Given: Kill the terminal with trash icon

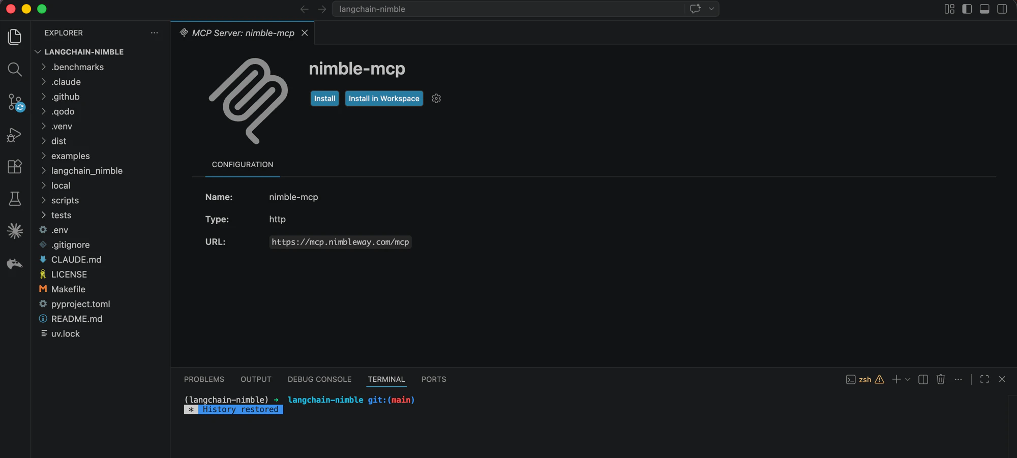Looking at the screenshot, I should [941, 379].
